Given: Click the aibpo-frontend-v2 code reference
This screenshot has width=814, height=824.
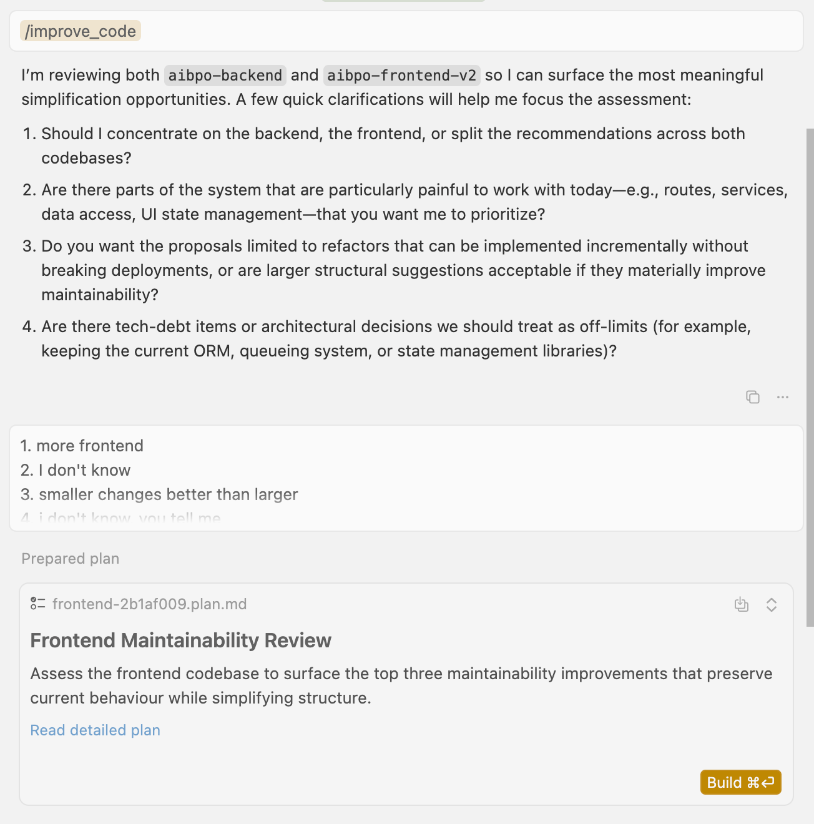Looking at the screenshot, I should (x=402, y=76).
